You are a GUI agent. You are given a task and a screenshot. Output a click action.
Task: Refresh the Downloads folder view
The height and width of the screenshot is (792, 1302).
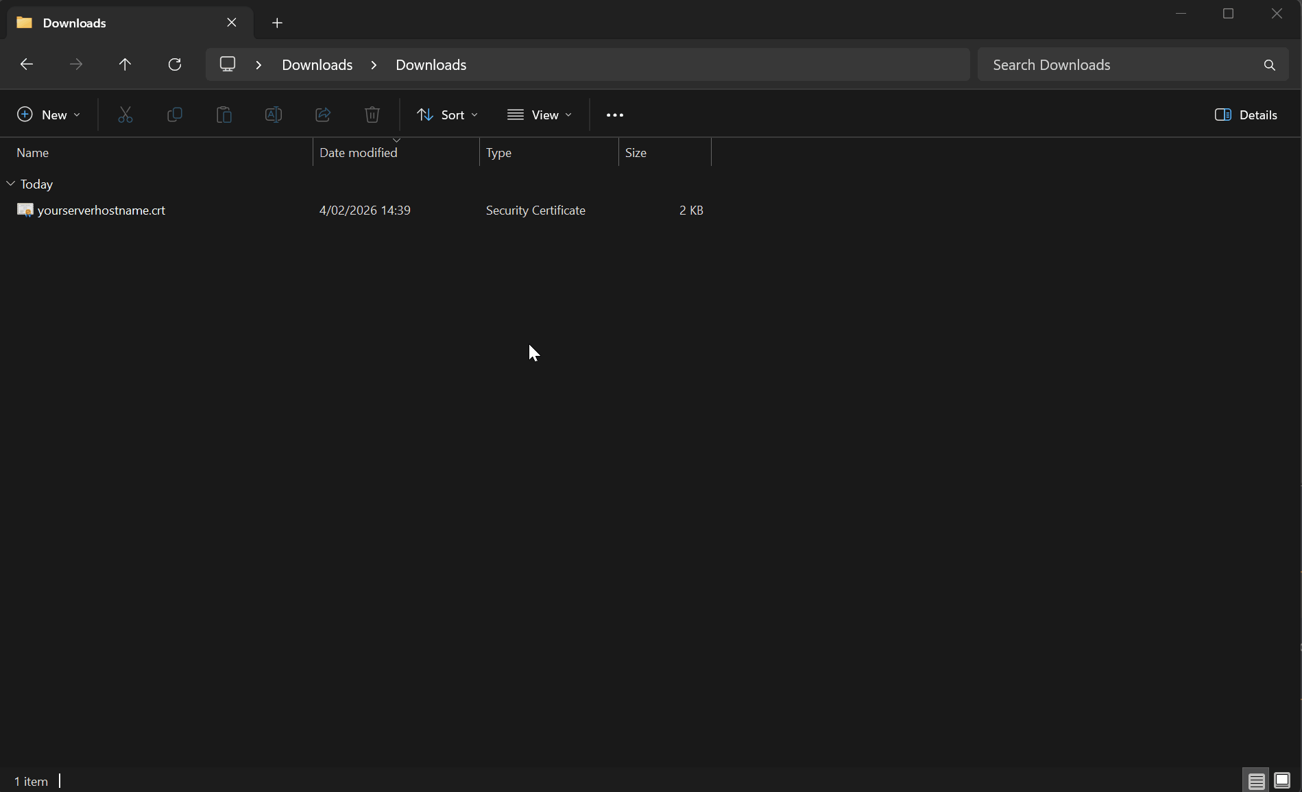pos(175,64)
